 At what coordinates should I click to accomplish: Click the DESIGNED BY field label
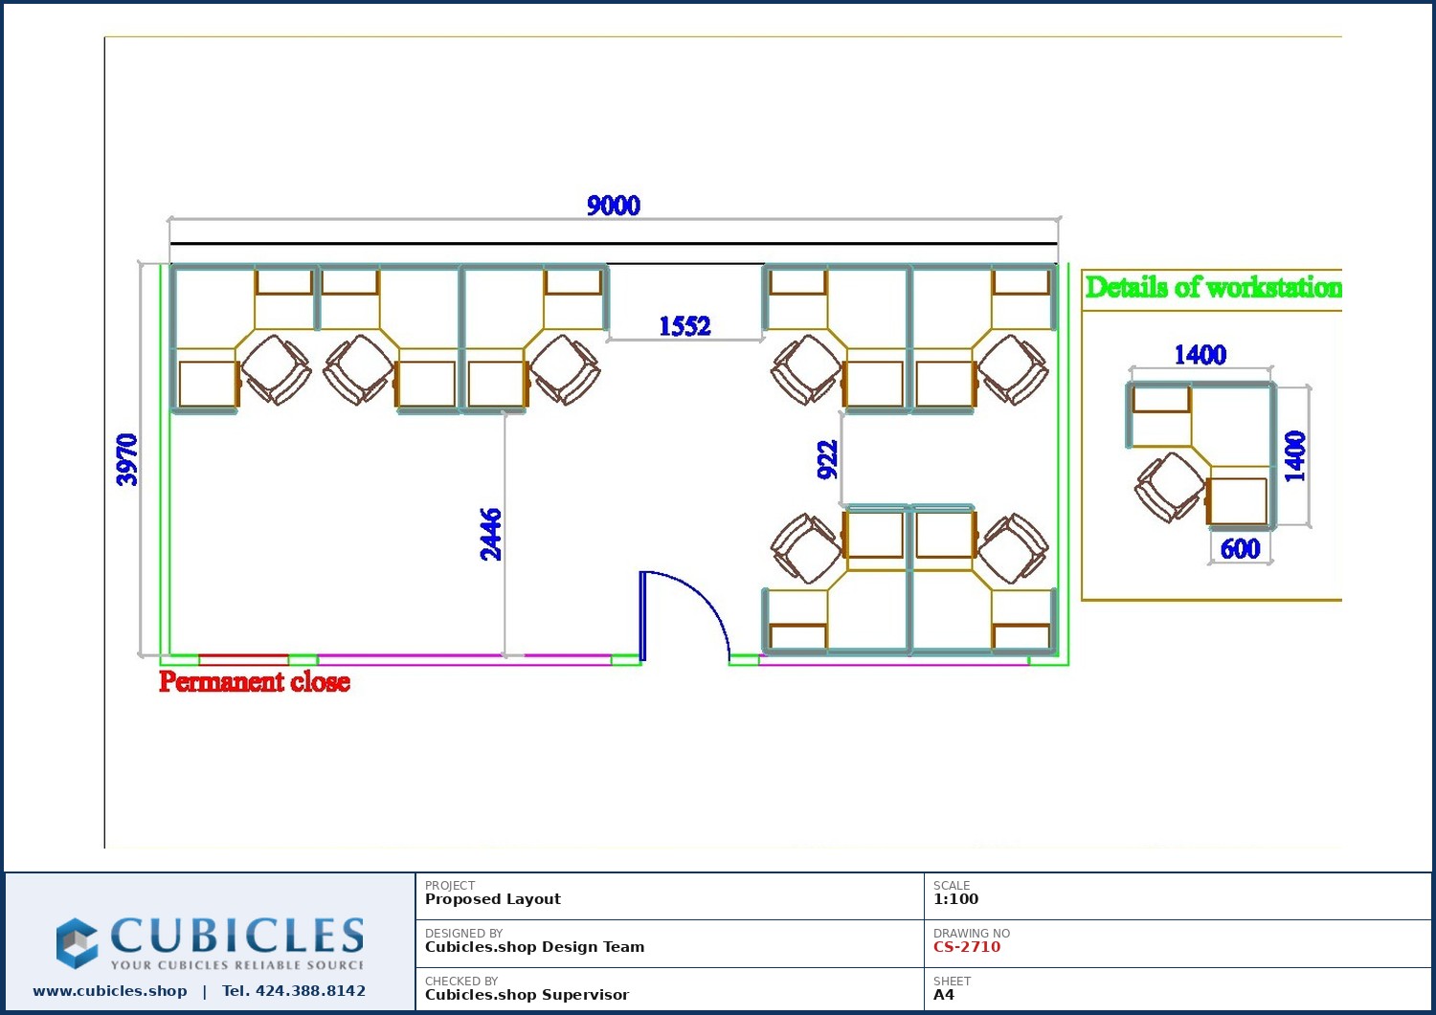[x=463, y=934]
